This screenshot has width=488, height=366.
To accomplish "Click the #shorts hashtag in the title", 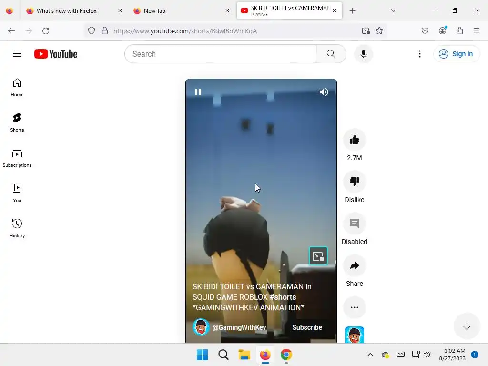I will (283, 297).
